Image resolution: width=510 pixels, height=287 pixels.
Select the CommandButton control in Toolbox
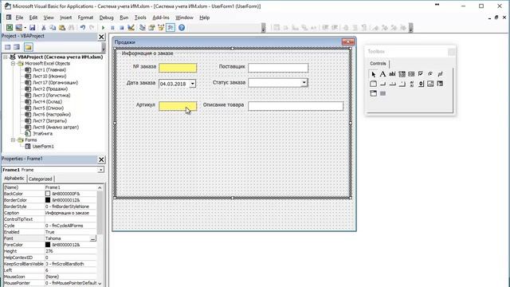click(x=382, y=84)
